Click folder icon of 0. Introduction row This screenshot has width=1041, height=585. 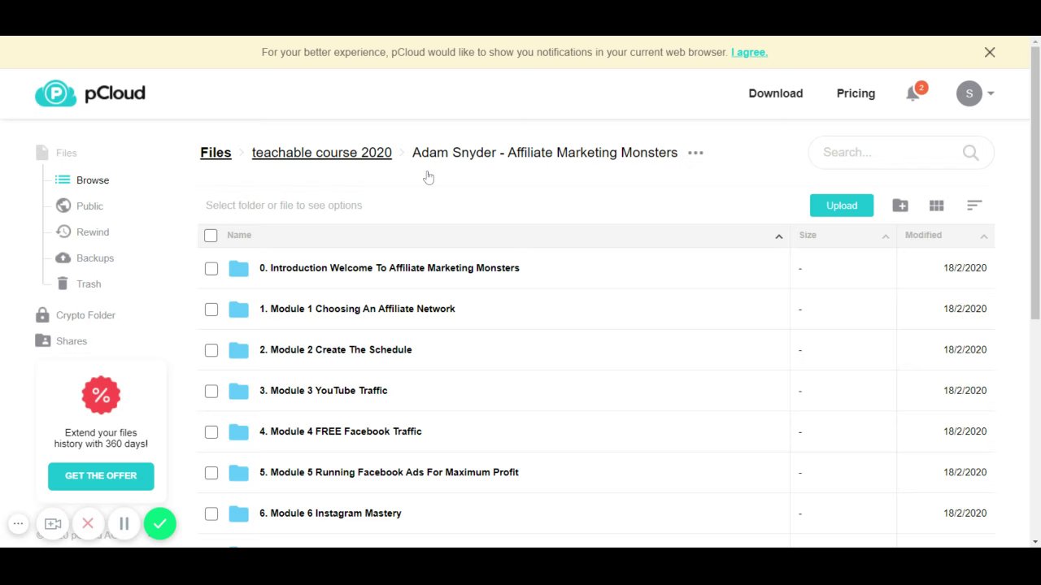point(238,268)
